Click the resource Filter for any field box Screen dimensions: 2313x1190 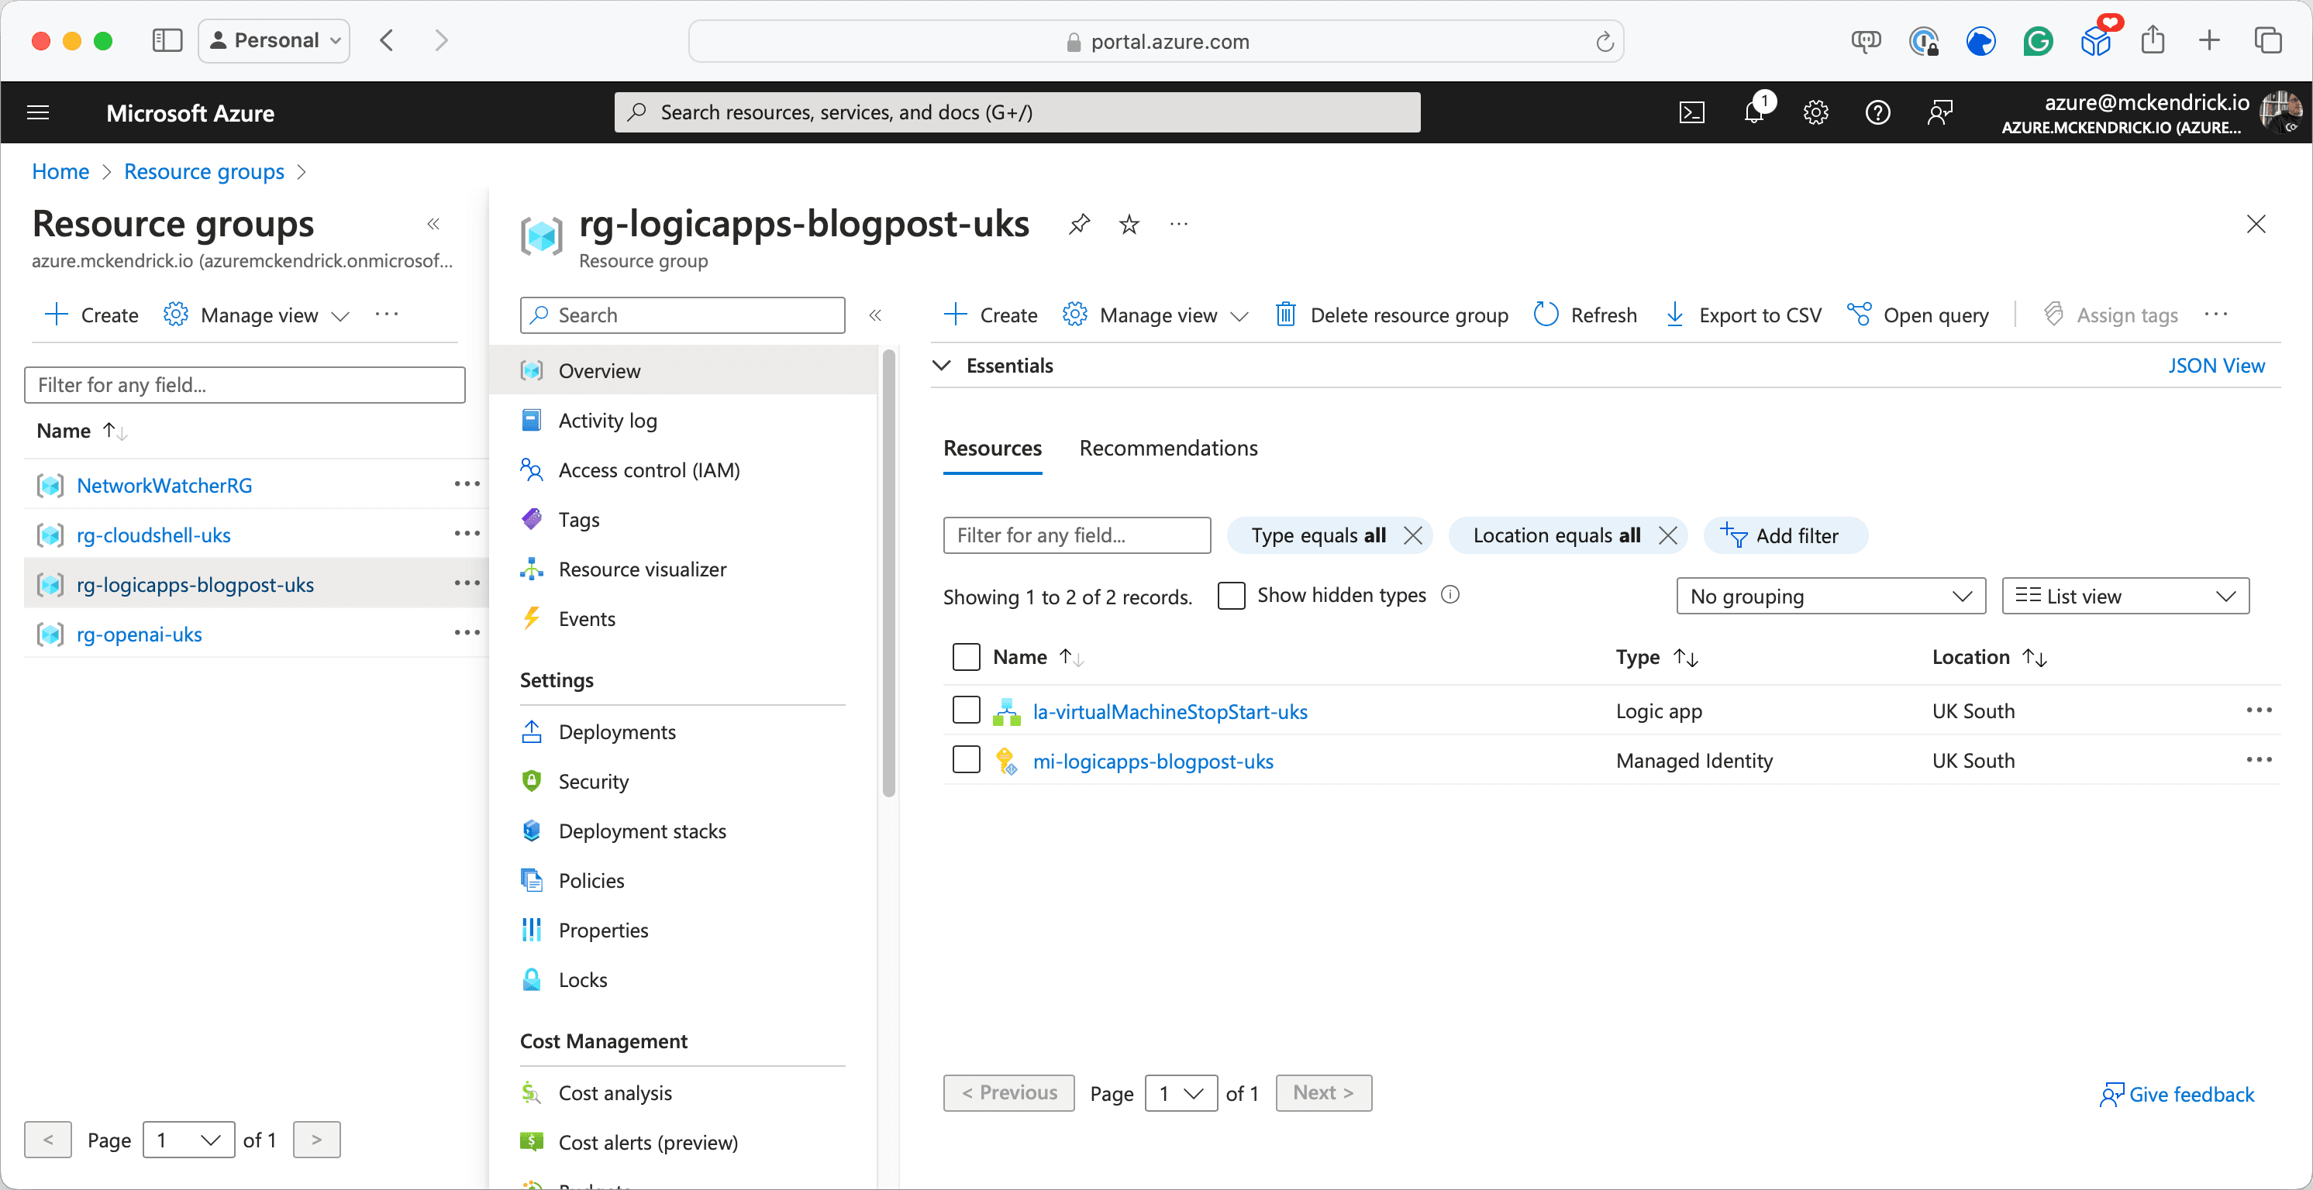point(1076,535)
